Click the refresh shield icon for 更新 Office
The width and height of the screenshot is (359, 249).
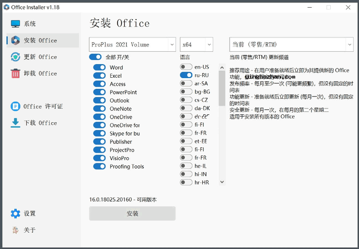coord(16,57)
